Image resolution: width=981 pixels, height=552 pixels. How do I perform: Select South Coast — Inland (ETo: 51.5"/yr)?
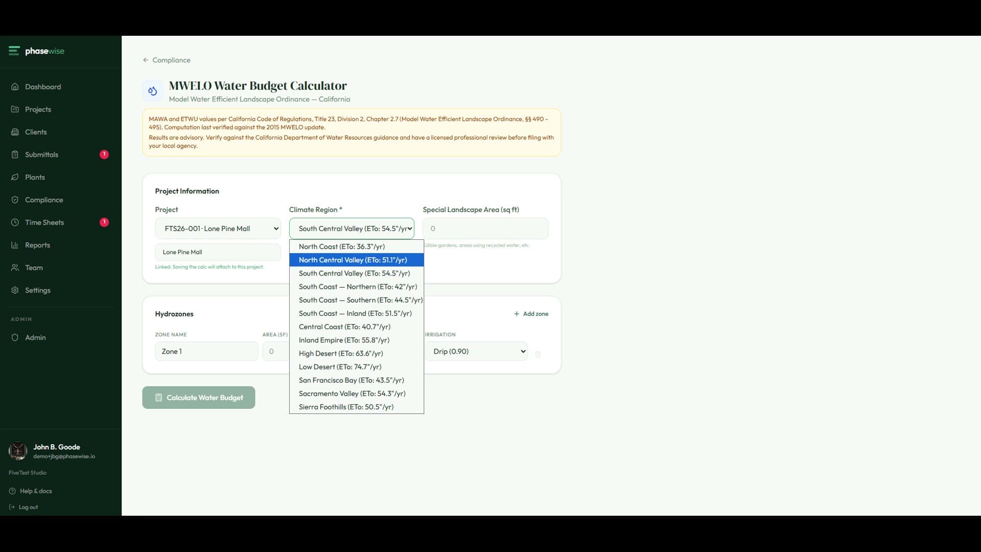pyautogui.click(x=357, y=313)
